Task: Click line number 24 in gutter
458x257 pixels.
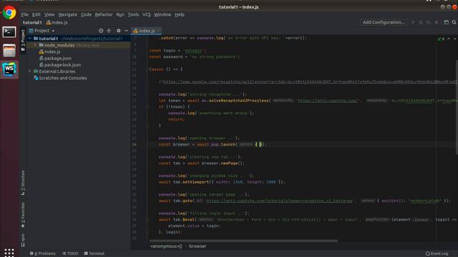Action: (x=134, y=144)
